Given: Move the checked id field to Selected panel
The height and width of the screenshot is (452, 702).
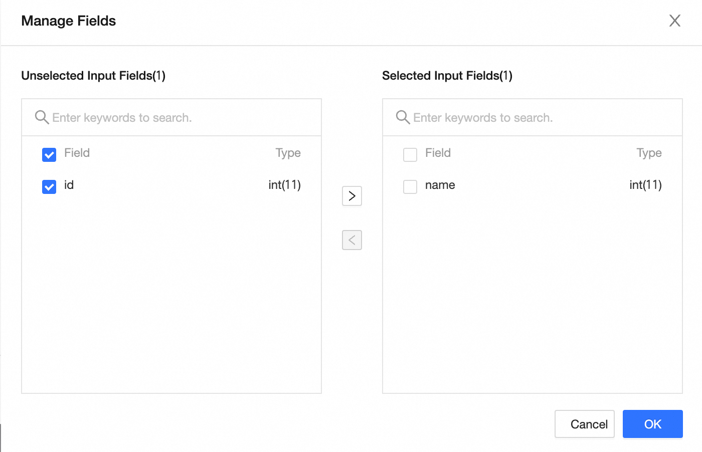Looking at the screenshot, I should click(x=352, y=195).
